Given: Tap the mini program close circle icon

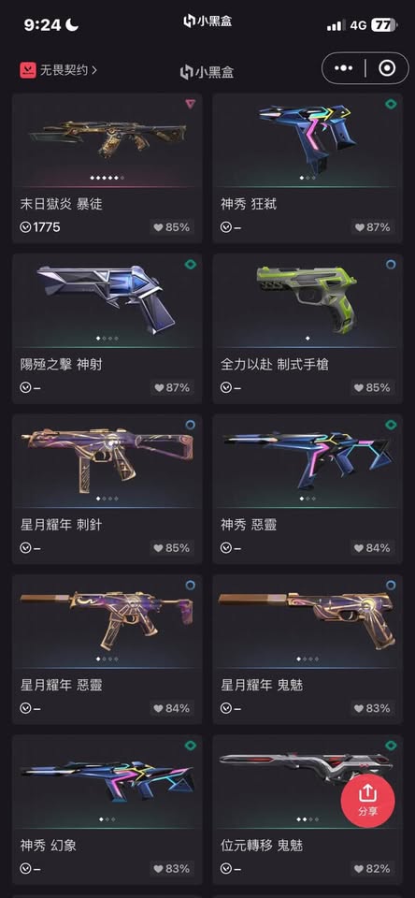Looking at the screenshot, I should pyautogui.click(x=388, y=68).
